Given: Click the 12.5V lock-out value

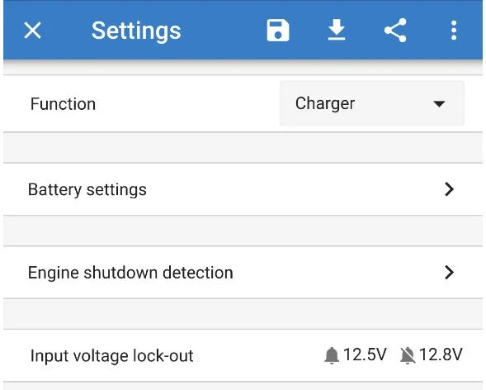Looking at the screenshot, I should (365, 354).
